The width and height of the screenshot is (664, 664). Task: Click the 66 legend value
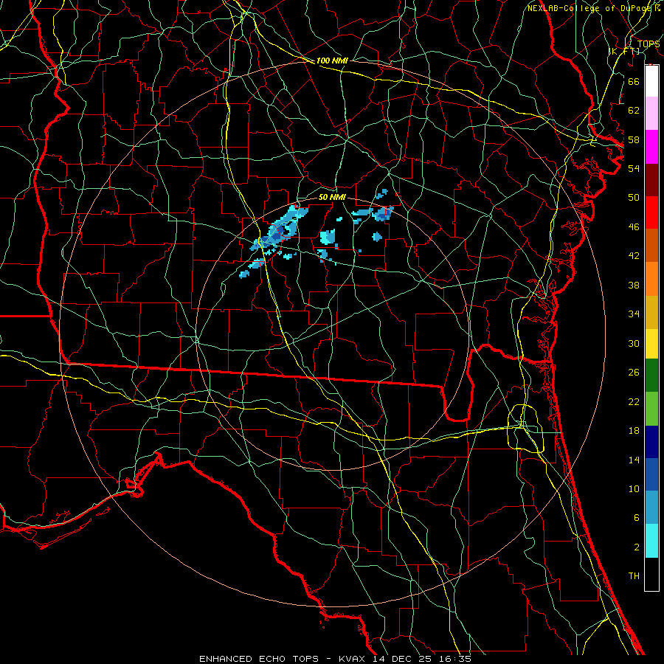coord(634,81)
